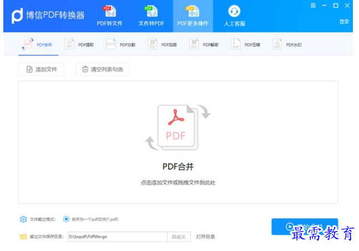Click the 清空列表勾选 button
This screenshot has width=359, height=251.
[102, 69]
